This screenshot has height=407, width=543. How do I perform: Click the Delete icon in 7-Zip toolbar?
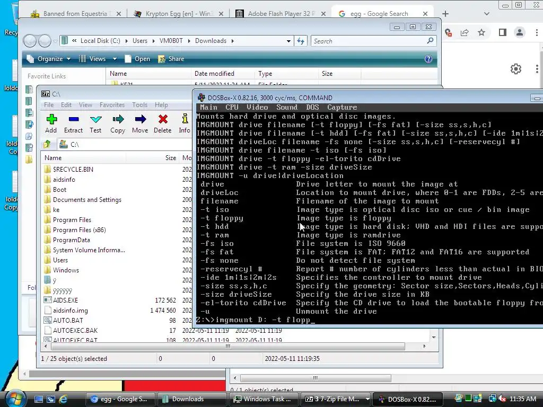click(x=162, y=123)
